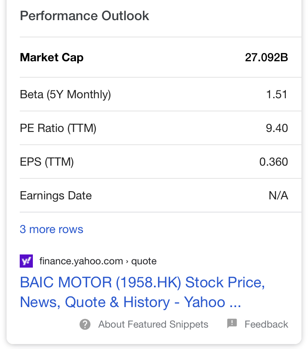Viewport: 308px width, 349px height.
Task: Click the question mark help icon
Action: (85, 324)
